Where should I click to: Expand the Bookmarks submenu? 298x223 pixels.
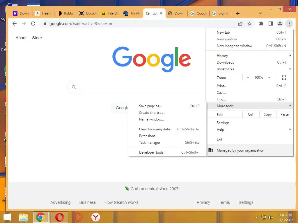(249, 69)
